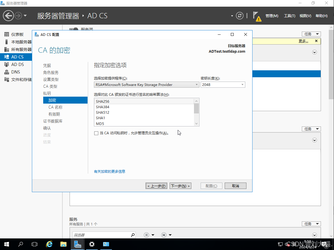Dismiss the yellow notification banner
This screenshot has height=250, width=334.
pos(316,41)
